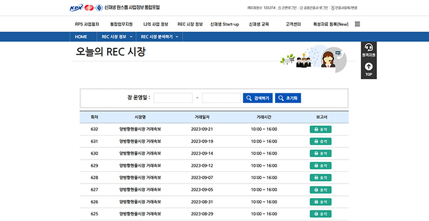Print the report for round 632
Image resolution: width=429 pixels, height=221 pixels.
[321, 130]
